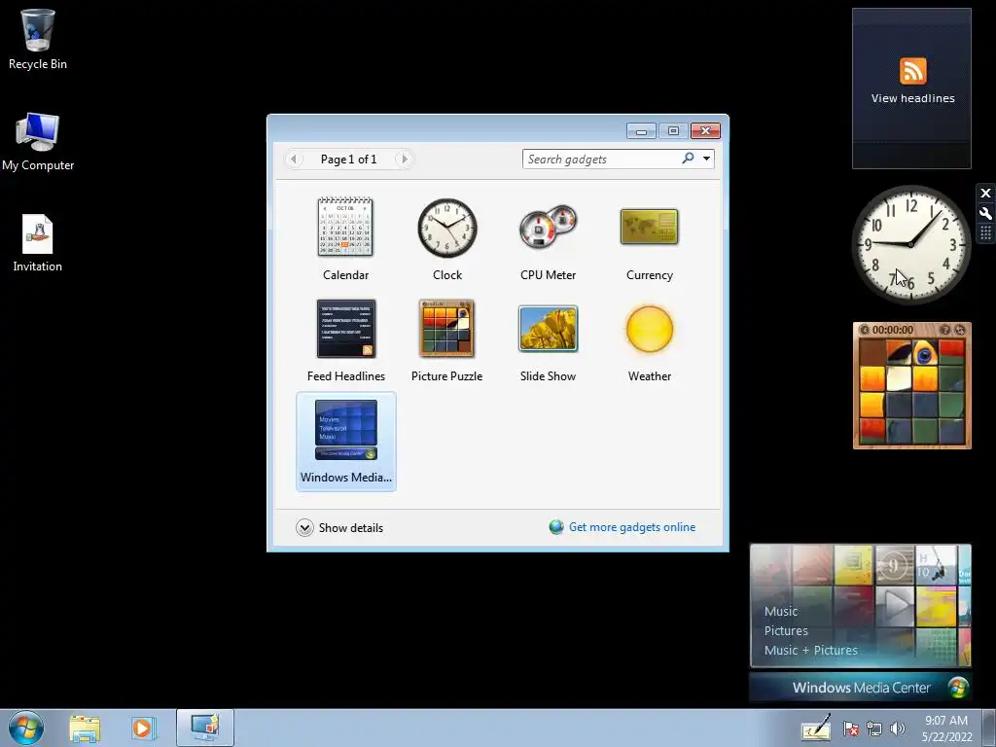
Task: Launch Windows Media Player from the taskbar
Action: click(144, 729)
